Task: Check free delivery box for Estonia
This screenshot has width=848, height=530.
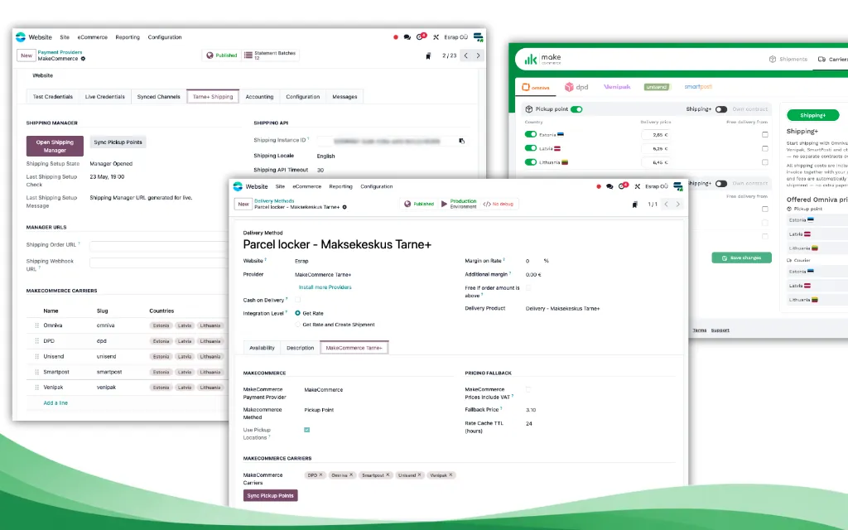Action: click(764, 135)
